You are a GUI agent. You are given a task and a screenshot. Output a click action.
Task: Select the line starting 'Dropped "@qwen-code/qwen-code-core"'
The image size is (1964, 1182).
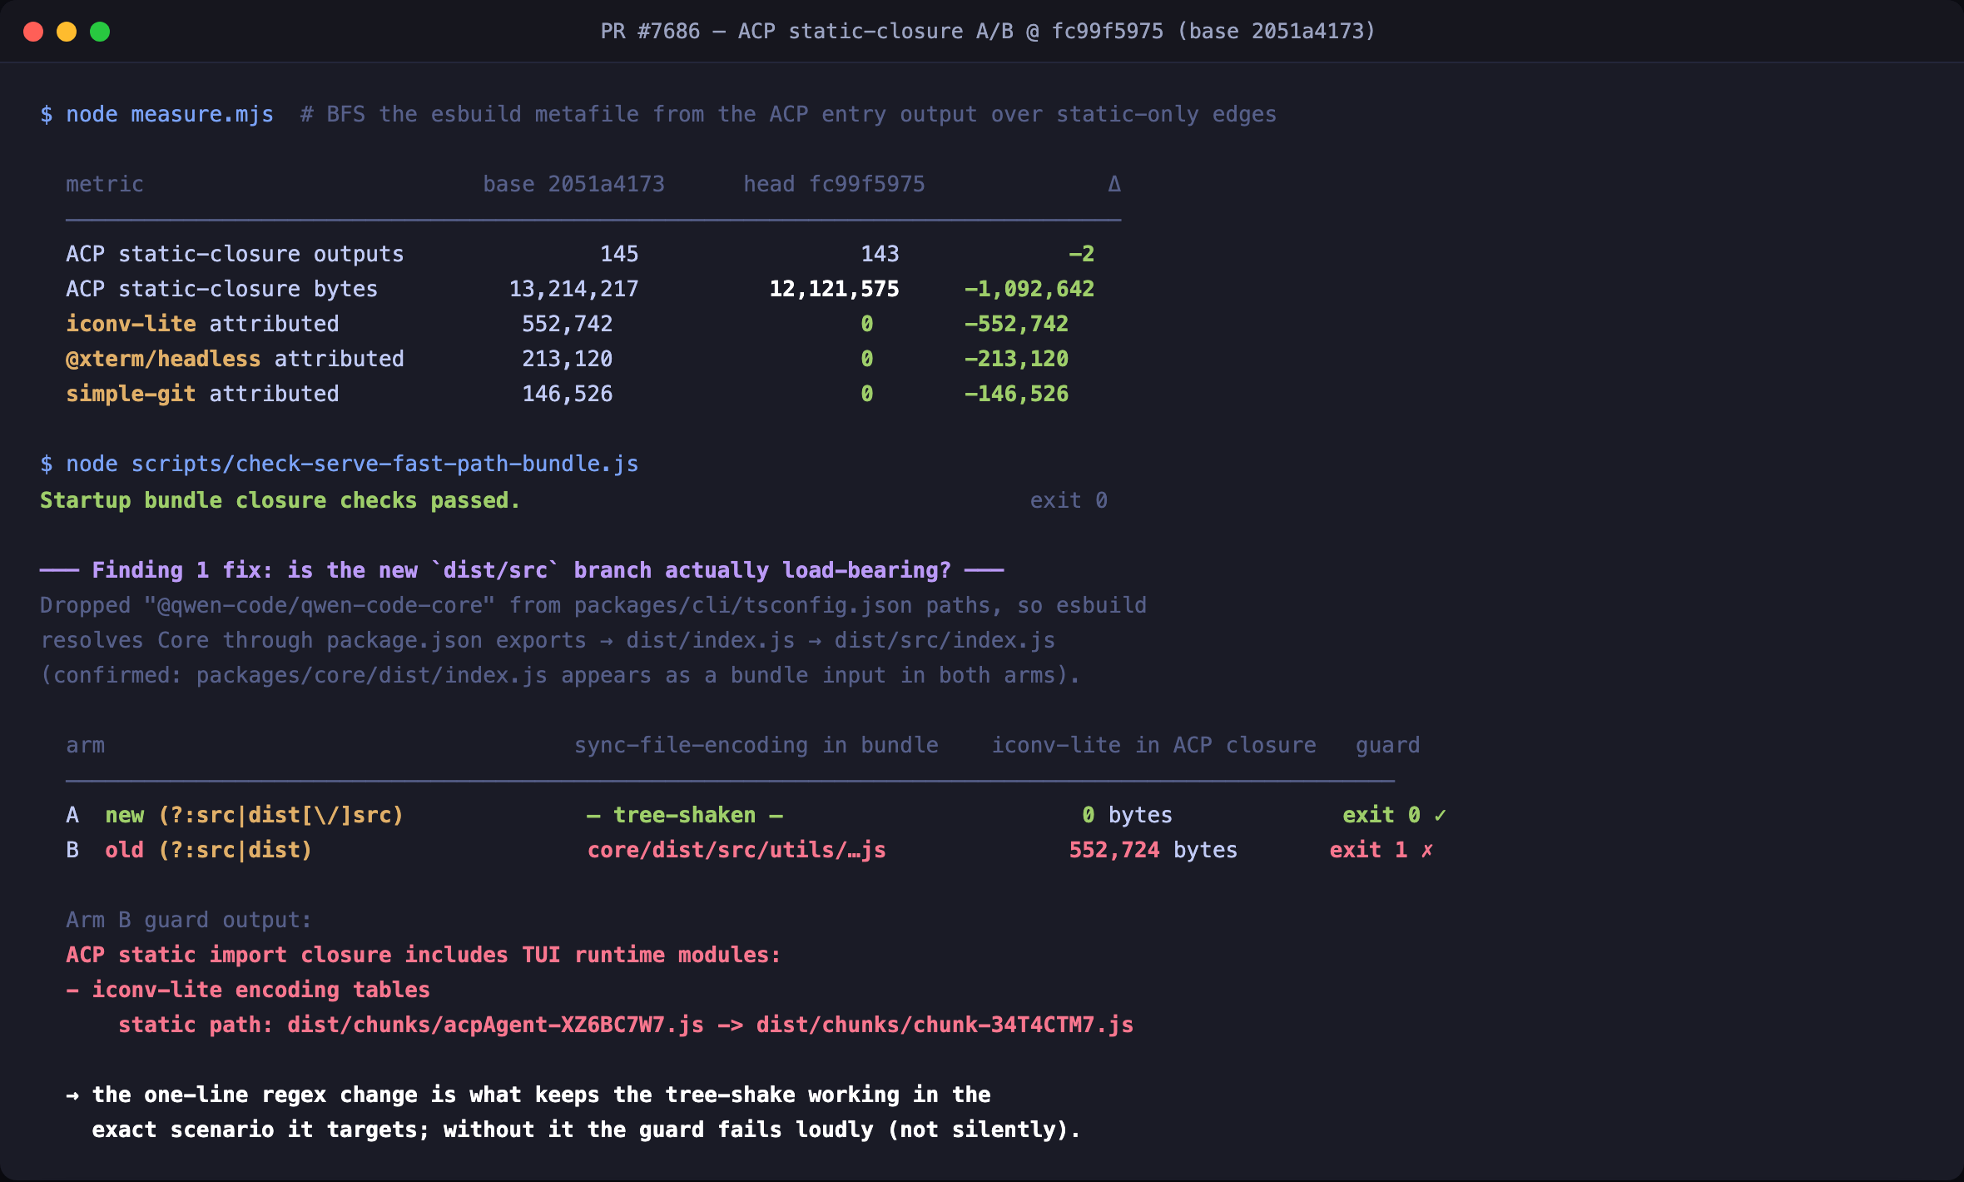click(x=593, y=605)
